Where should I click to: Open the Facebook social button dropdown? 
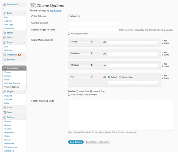[x=81, y=53]
